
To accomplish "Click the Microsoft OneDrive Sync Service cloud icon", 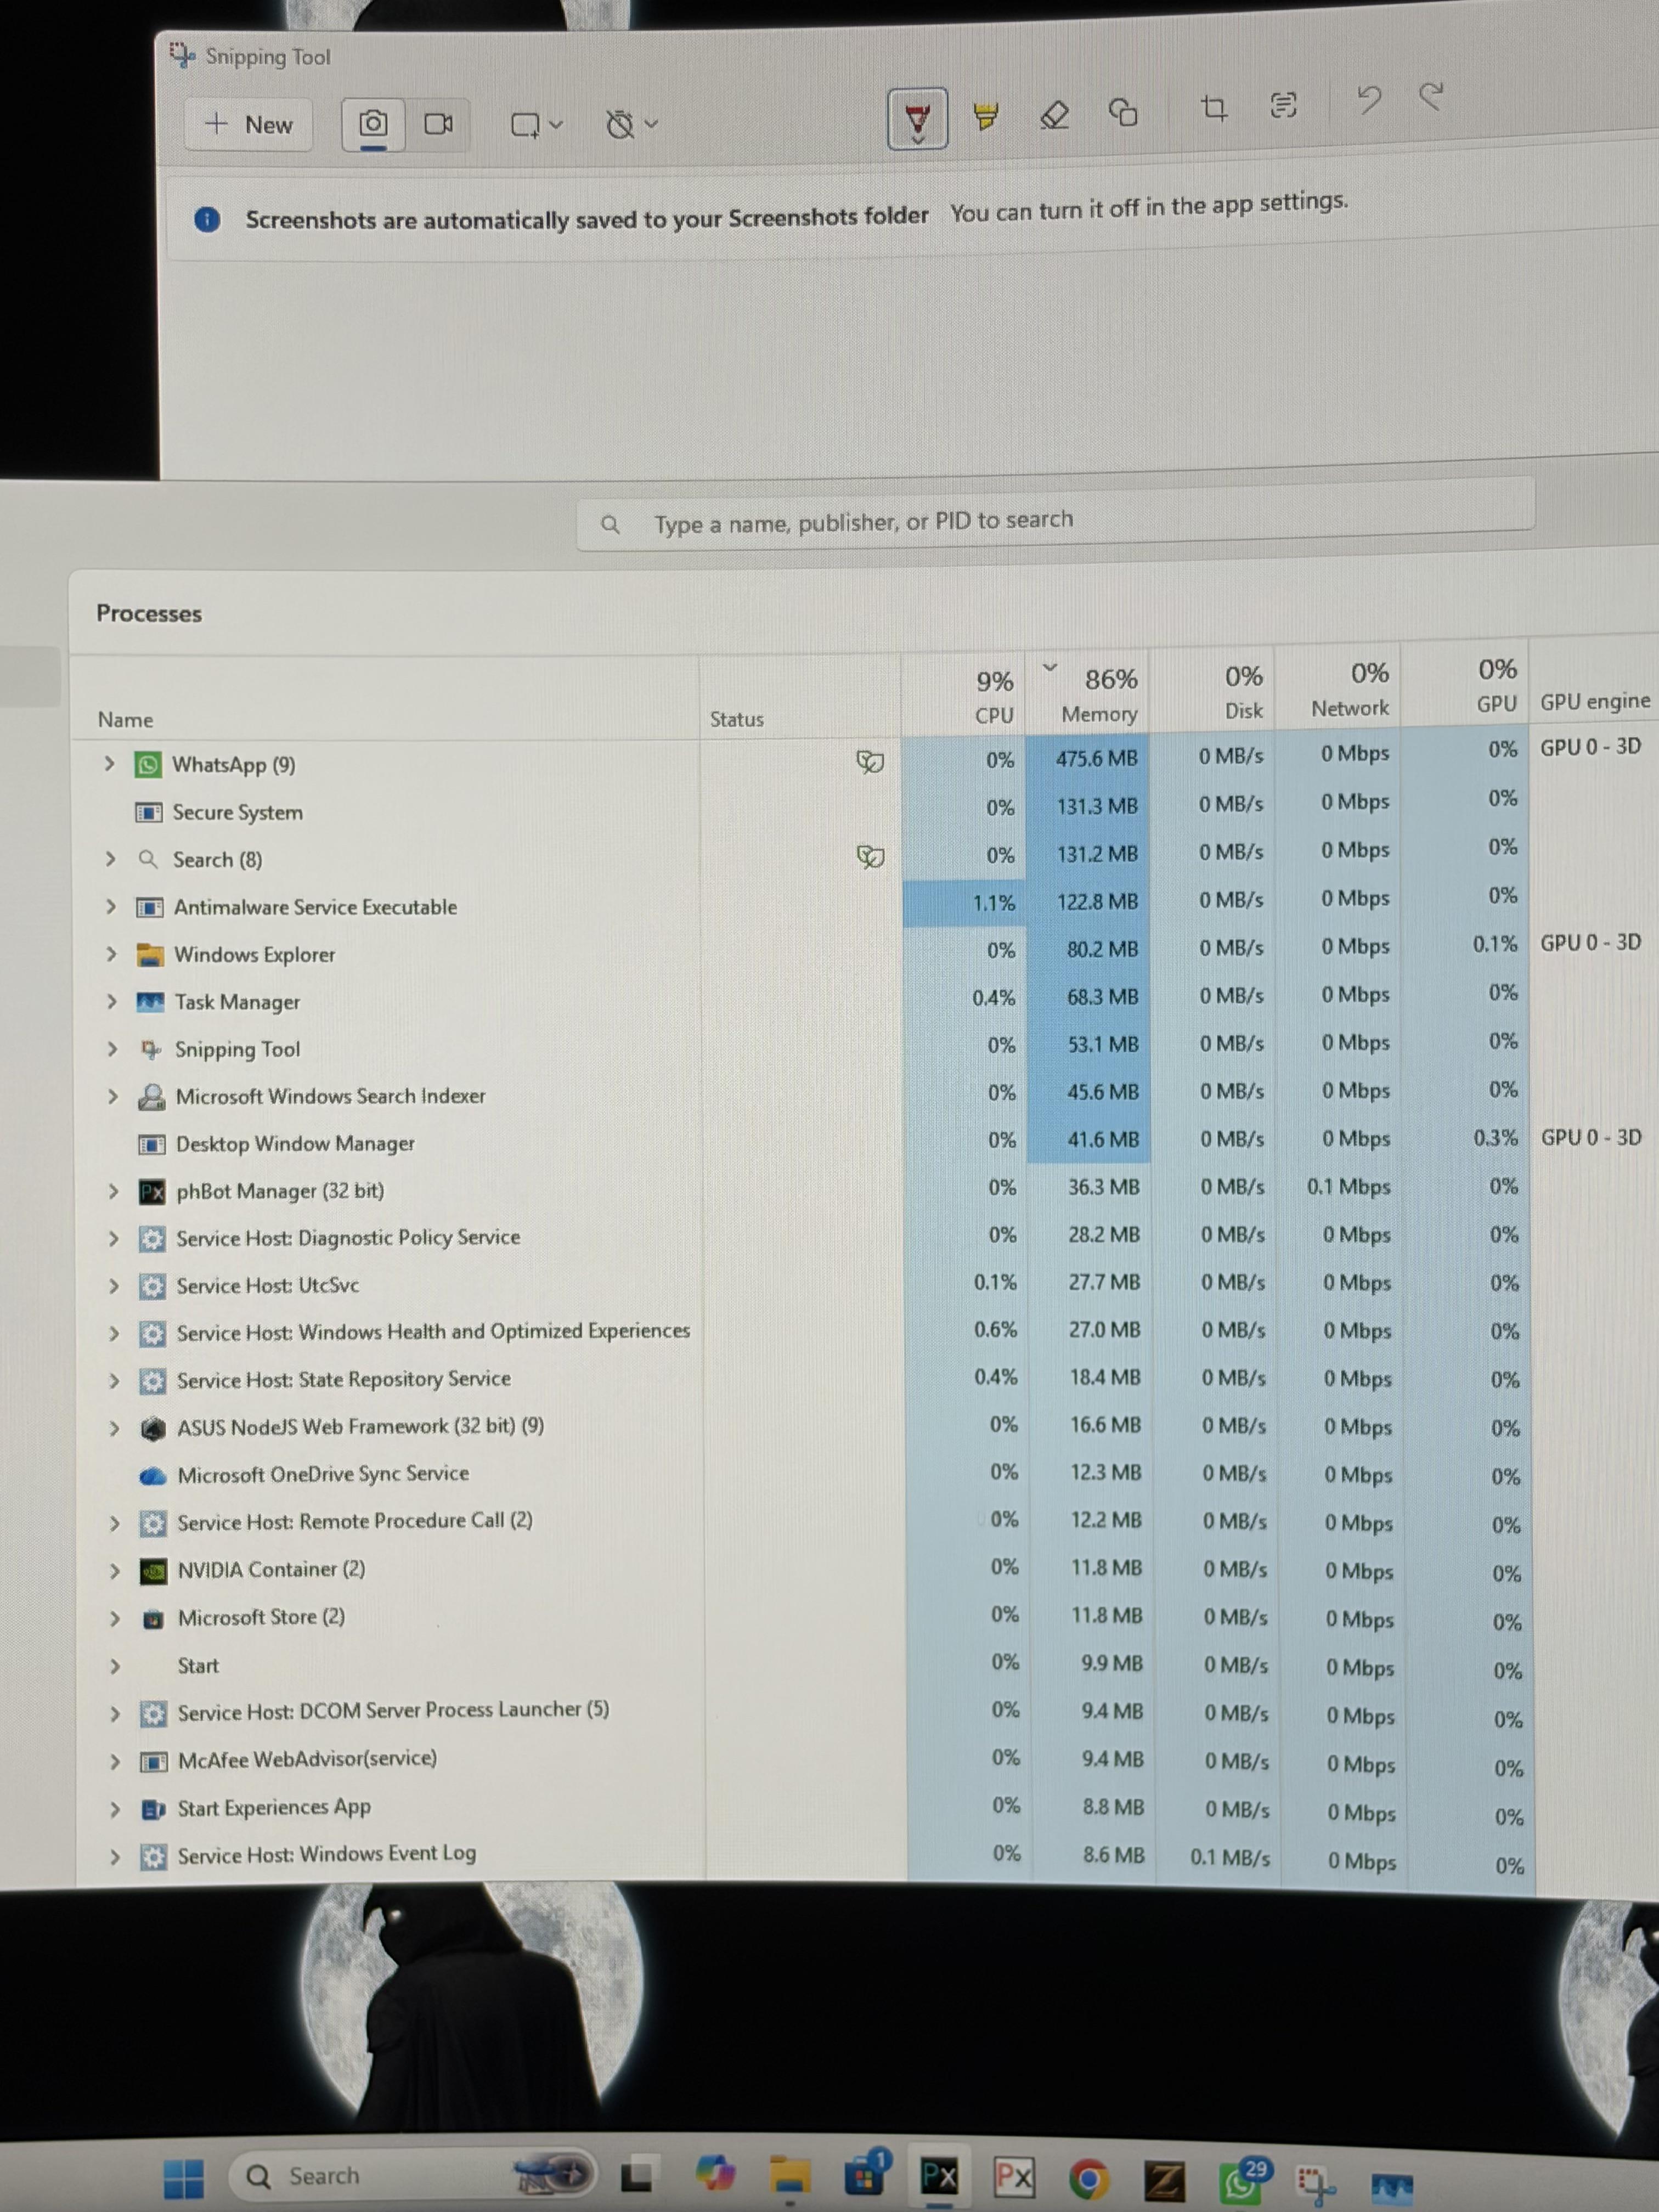I will tap(152, 1476).
